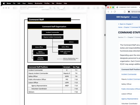Screen dimensions: 140x105
Task: Open the highlight color dropdown chevron
Action: [x=68, y=8]
